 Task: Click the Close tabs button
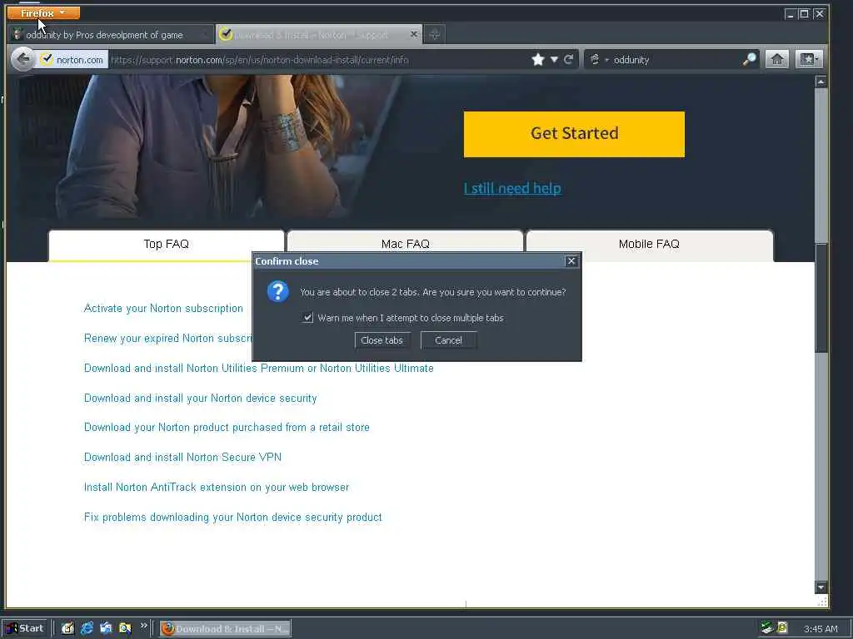[382, 340]
